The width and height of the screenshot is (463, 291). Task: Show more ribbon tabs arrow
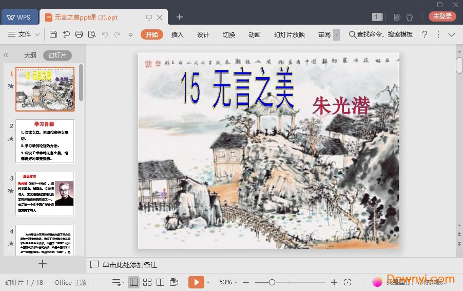tap(336, 34)
